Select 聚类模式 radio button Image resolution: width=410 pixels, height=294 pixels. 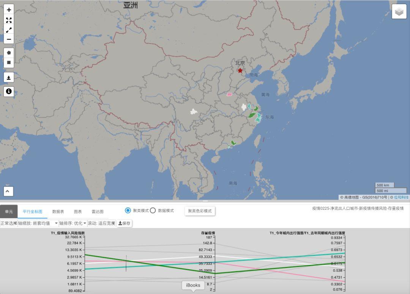point(128,211)
